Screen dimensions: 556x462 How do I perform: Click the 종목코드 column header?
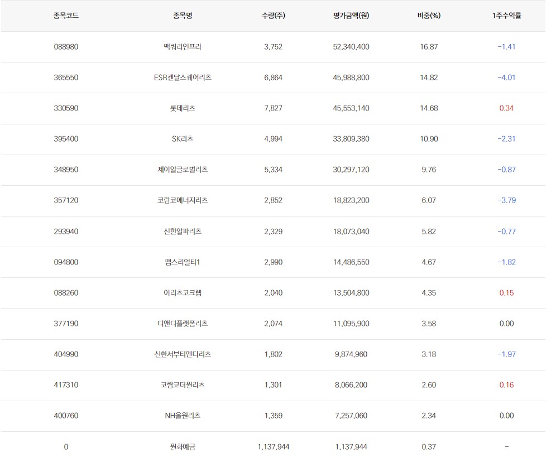pos(66,16)
